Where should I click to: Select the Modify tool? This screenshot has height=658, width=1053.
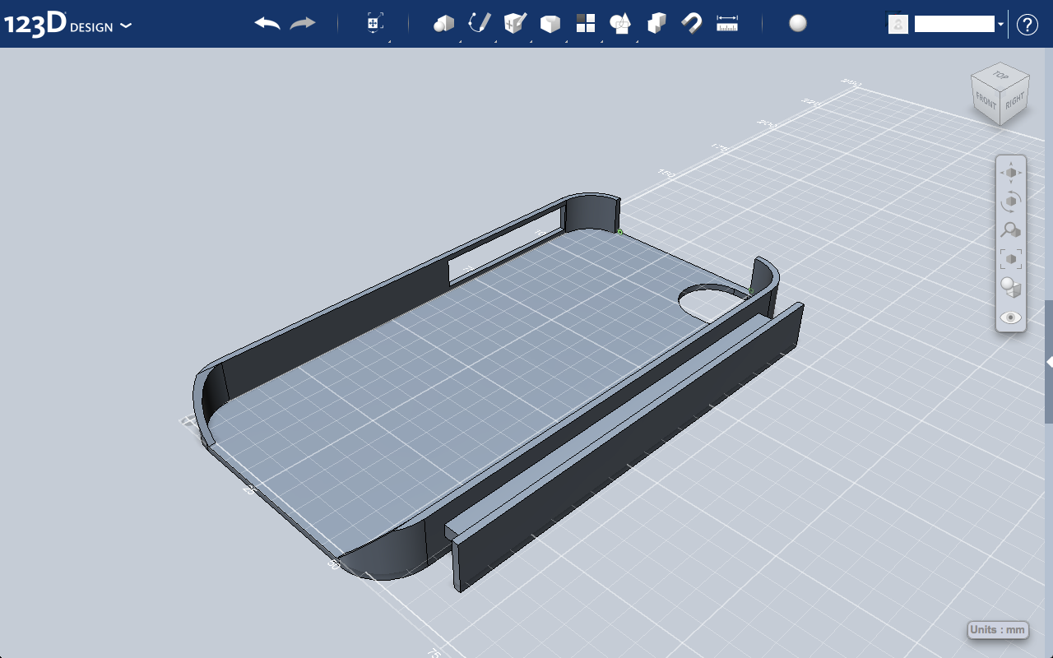click(550, 24)
